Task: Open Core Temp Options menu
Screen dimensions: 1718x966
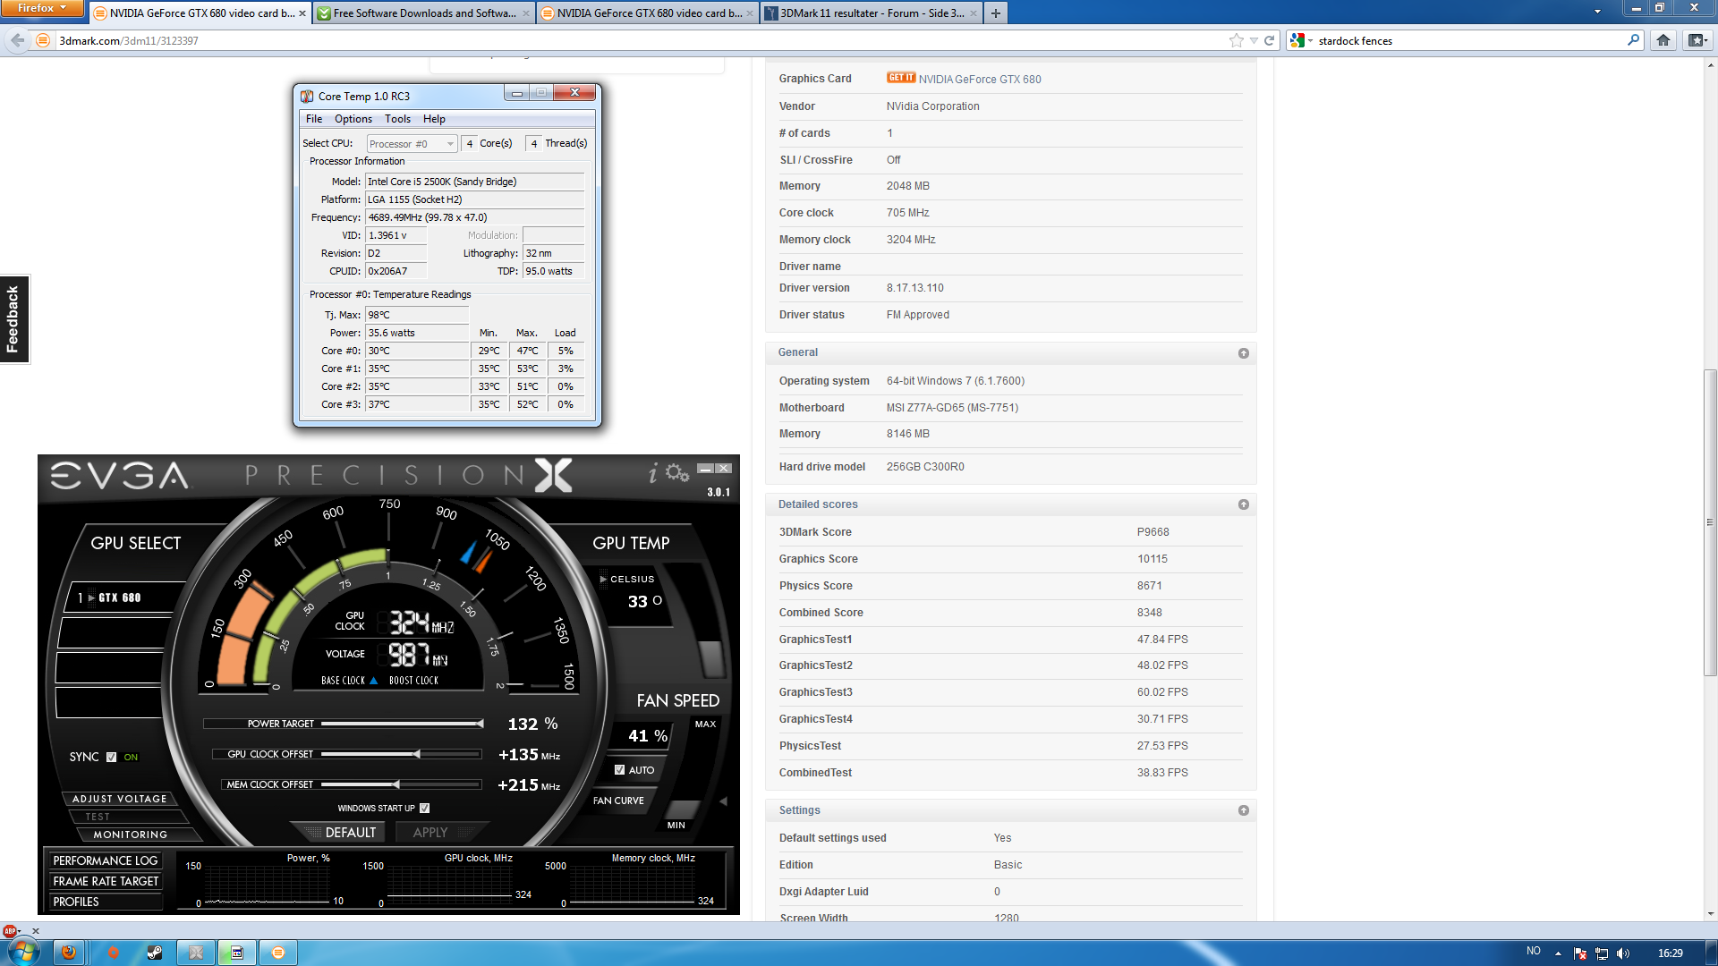Action: coord(353,119)
